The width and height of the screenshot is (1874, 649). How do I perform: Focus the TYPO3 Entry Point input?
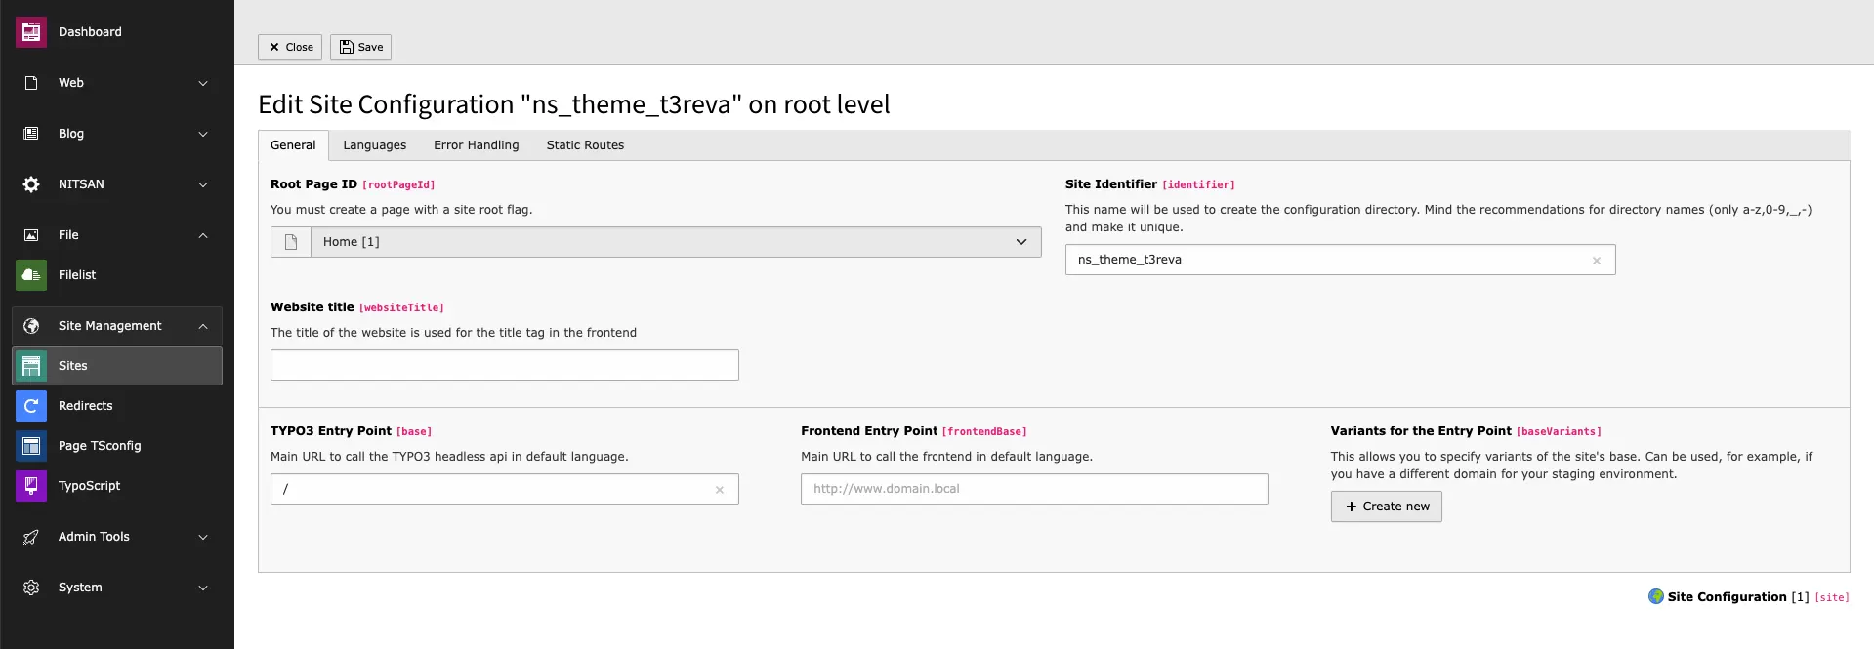pyautogui.click(x=505, y=489)
